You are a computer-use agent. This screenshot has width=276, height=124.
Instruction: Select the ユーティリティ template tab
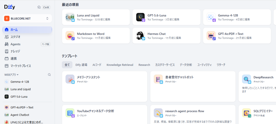pos(204,65)
